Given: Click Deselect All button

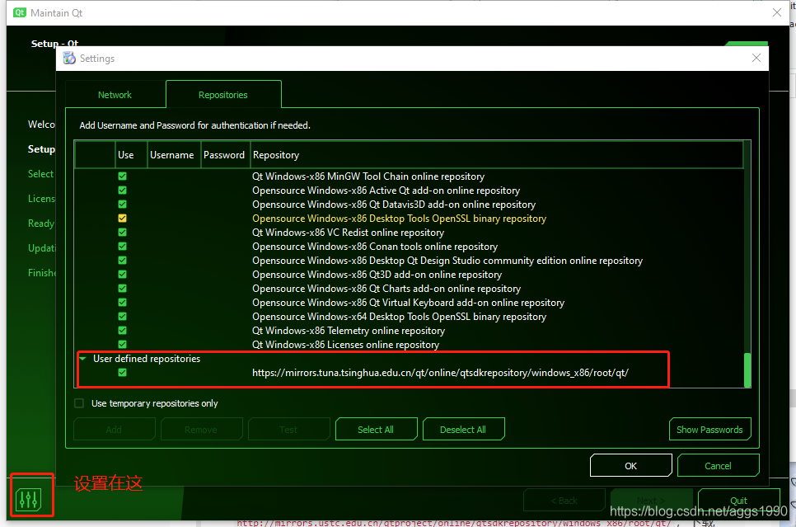Looking at the screenshot, I should [463, 430].
